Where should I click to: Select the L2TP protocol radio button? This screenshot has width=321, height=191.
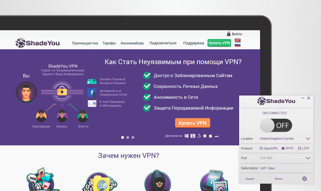[x=299, y=148]
